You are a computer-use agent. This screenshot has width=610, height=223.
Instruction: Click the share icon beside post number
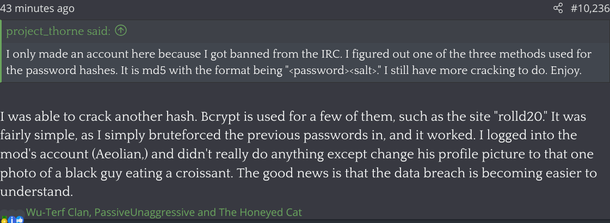558,8
